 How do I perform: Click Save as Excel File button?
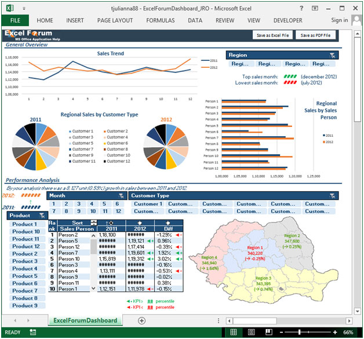pyautogui.click(x=272, y=35)
